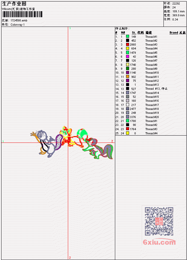
Task: Click the file name 1724580.emb
Action: [19, 21]
